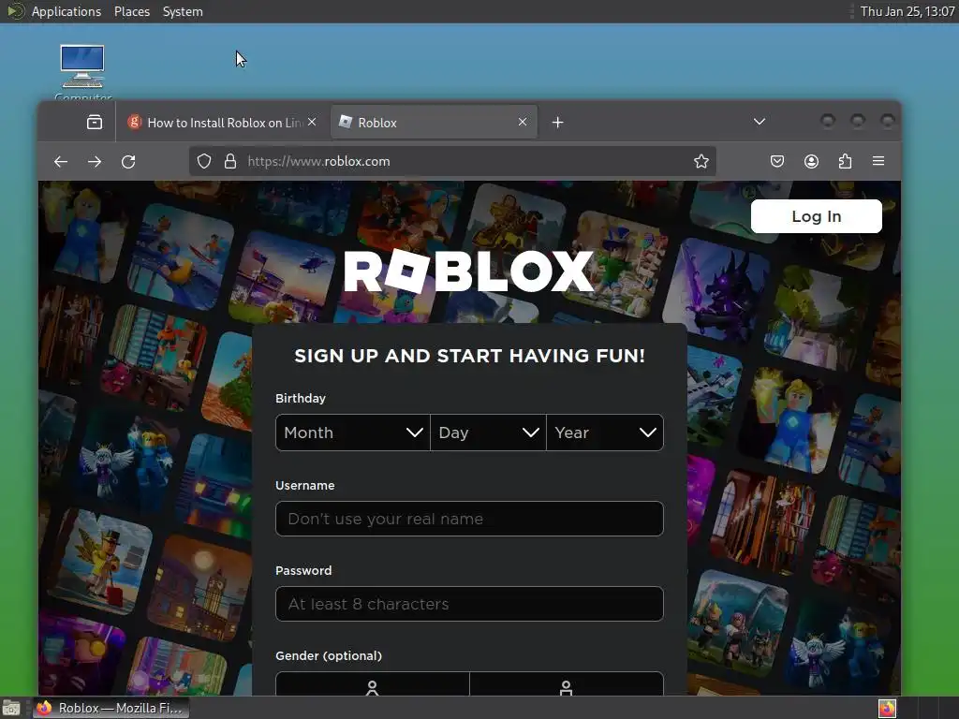Focus the Username input field
The height and width of the screenshot is (719, 959).
[x=469, y=519]
